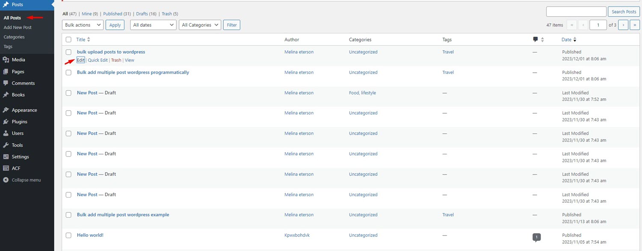Screen dimensions: 642x251
Task: Open the Comments bubble icon in the sidebar
Action: click(6, 83)
